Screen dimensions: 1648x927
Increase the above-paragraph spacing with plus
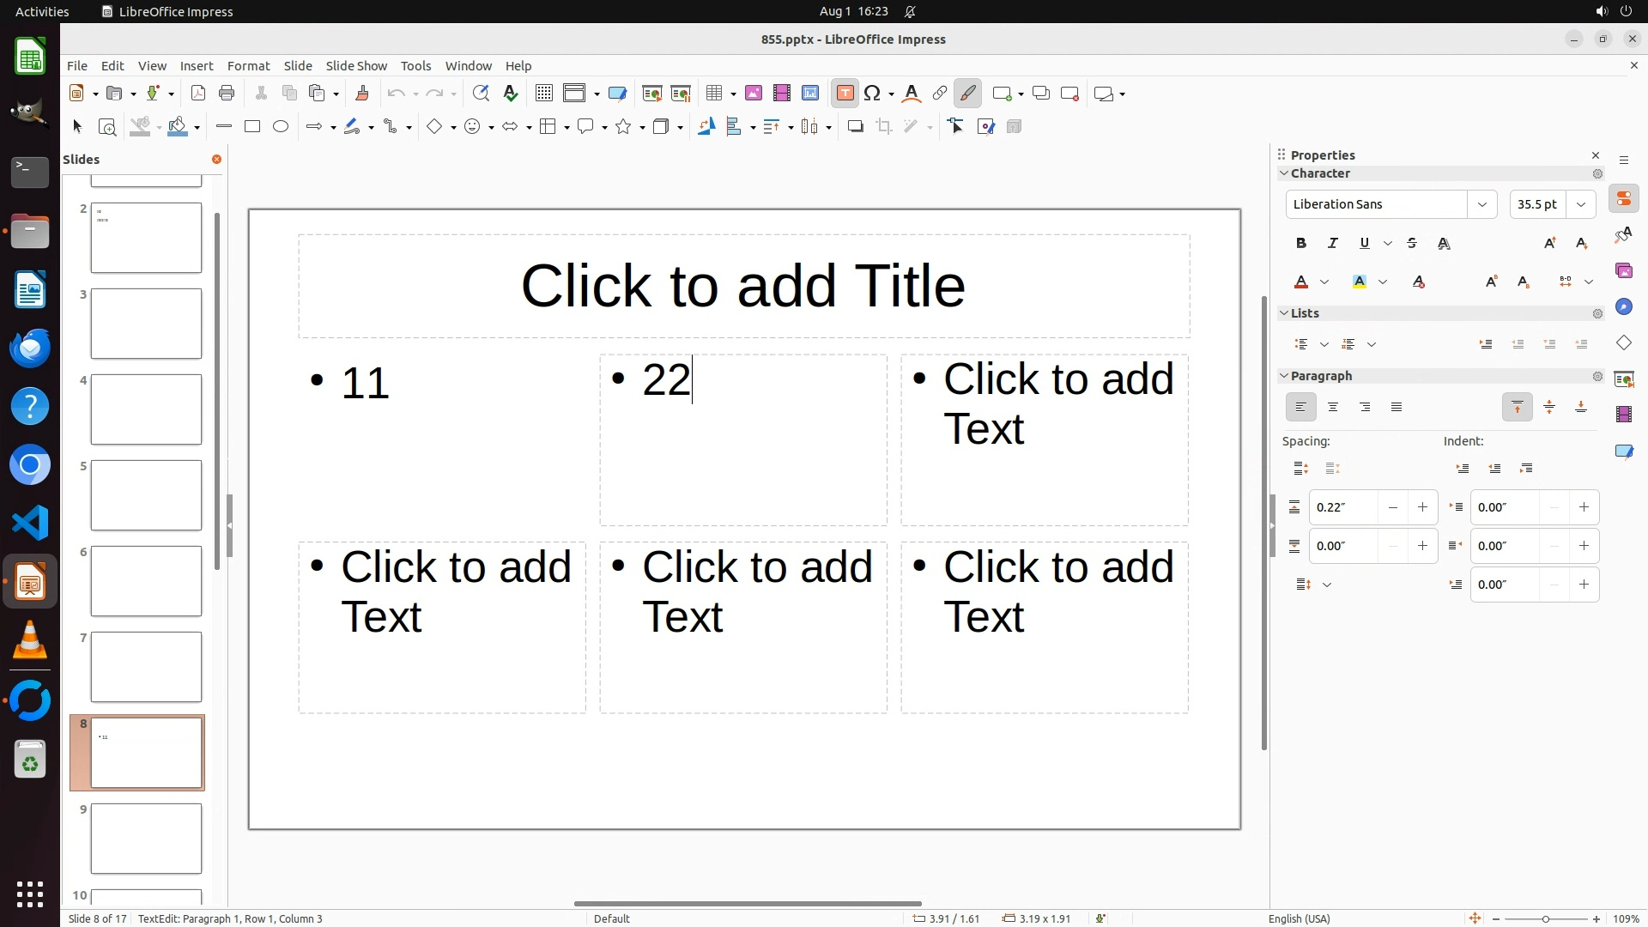click(1422, 507)
